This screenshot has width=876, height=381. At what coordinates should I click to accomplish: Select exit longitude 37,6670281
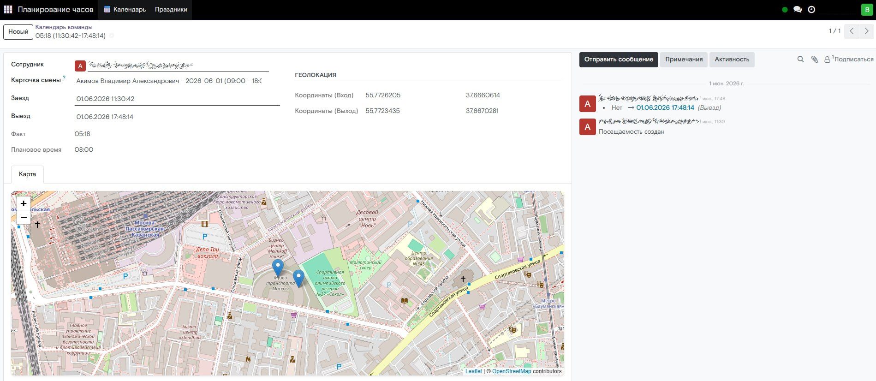coord(482,111)
